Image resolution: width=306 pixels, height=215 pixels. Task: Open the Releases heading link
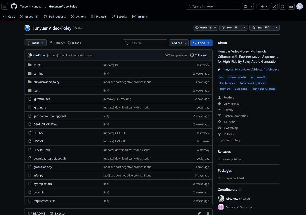pos(224,152)
